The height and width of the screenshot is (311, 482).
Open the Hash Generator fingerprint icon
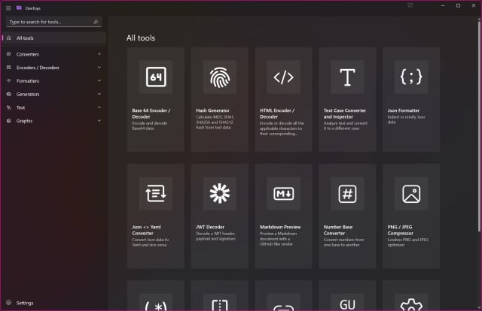(x=219, y=77)
